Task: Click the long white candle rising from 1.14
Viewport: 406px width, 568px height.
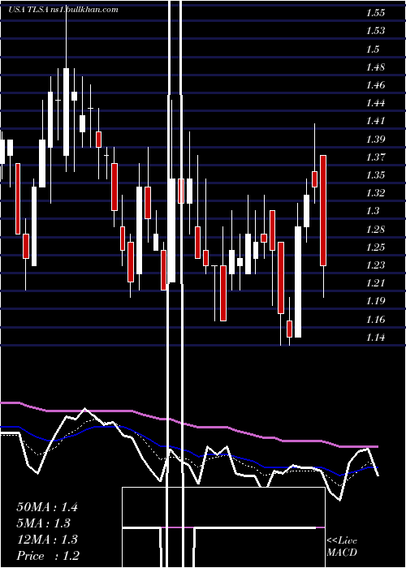Action: pos(298,282)
